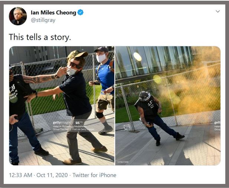The height and width of the screenshot is (188, 229).
Task: Click the Oct 11, 2020 date
Action: (x=52, y=175)
